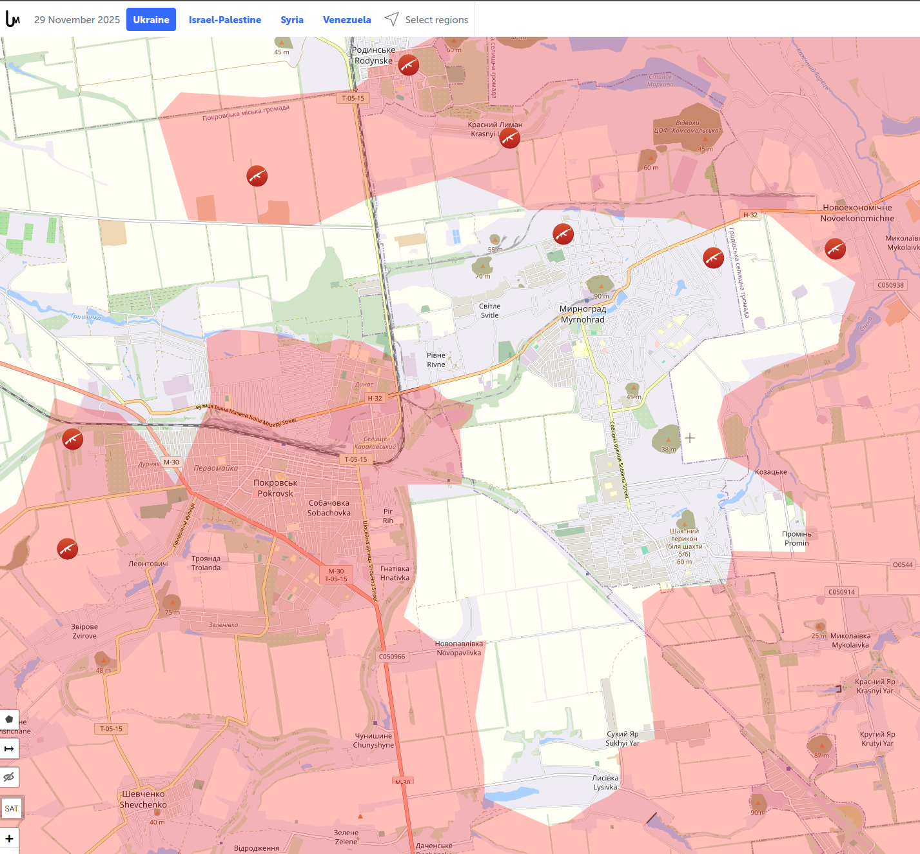This screenshot has height=854, width=920.
Task: Click the Sobachovka label
Action: pyautogui.click(x=329, y=508)
